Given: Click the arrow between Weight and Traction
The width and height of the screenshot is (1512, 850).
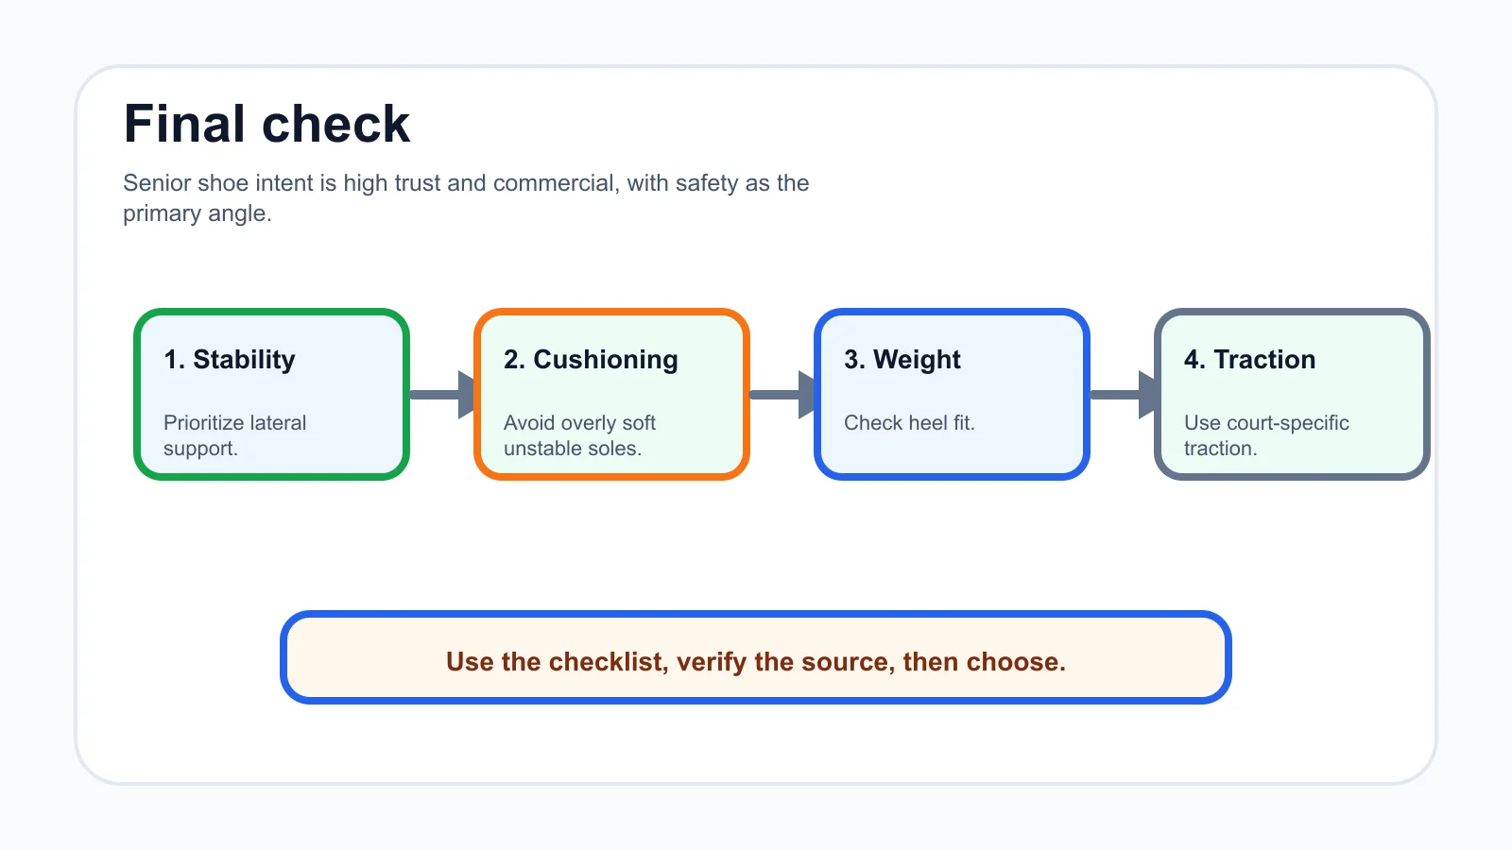Looking at the screenshot, I should click(x=1123, y=394).
